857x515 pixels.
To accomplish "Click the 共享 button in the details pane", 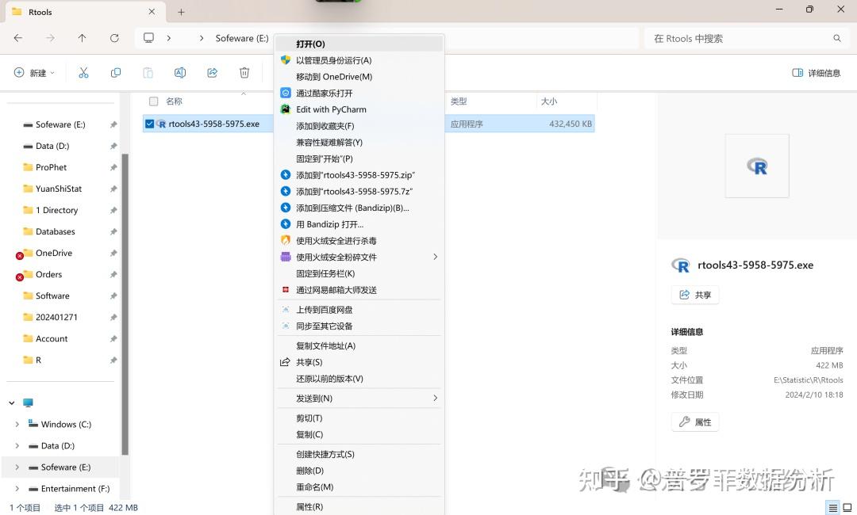I will 694,294.
